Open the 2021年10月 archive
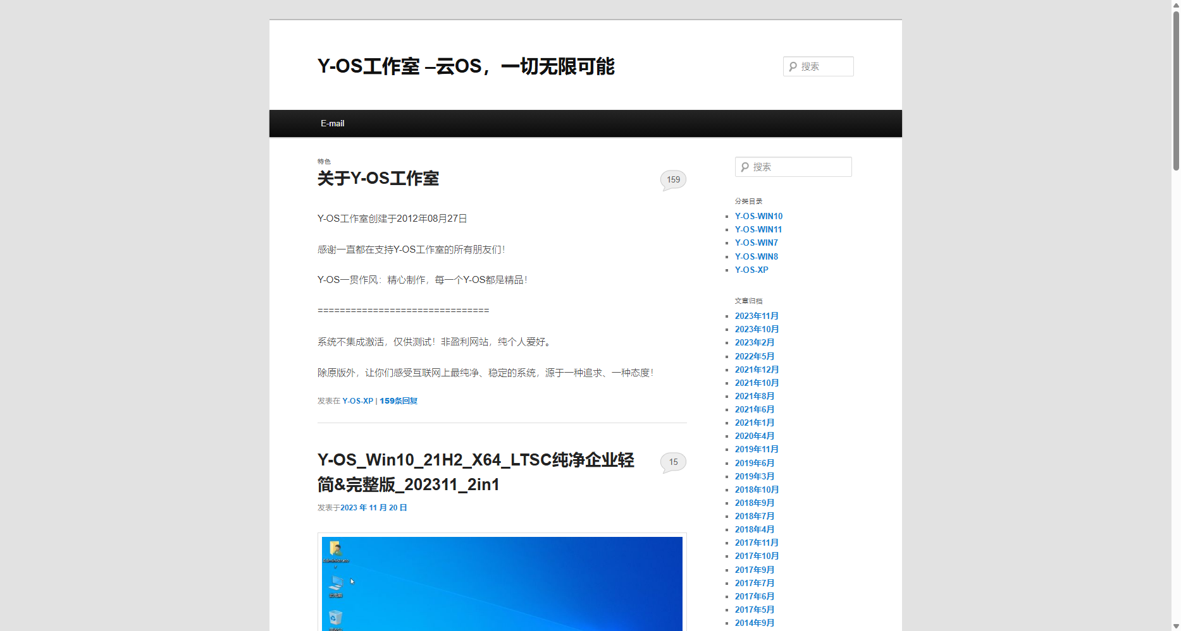Screen dimensions: 1181x631 point(757,383)
